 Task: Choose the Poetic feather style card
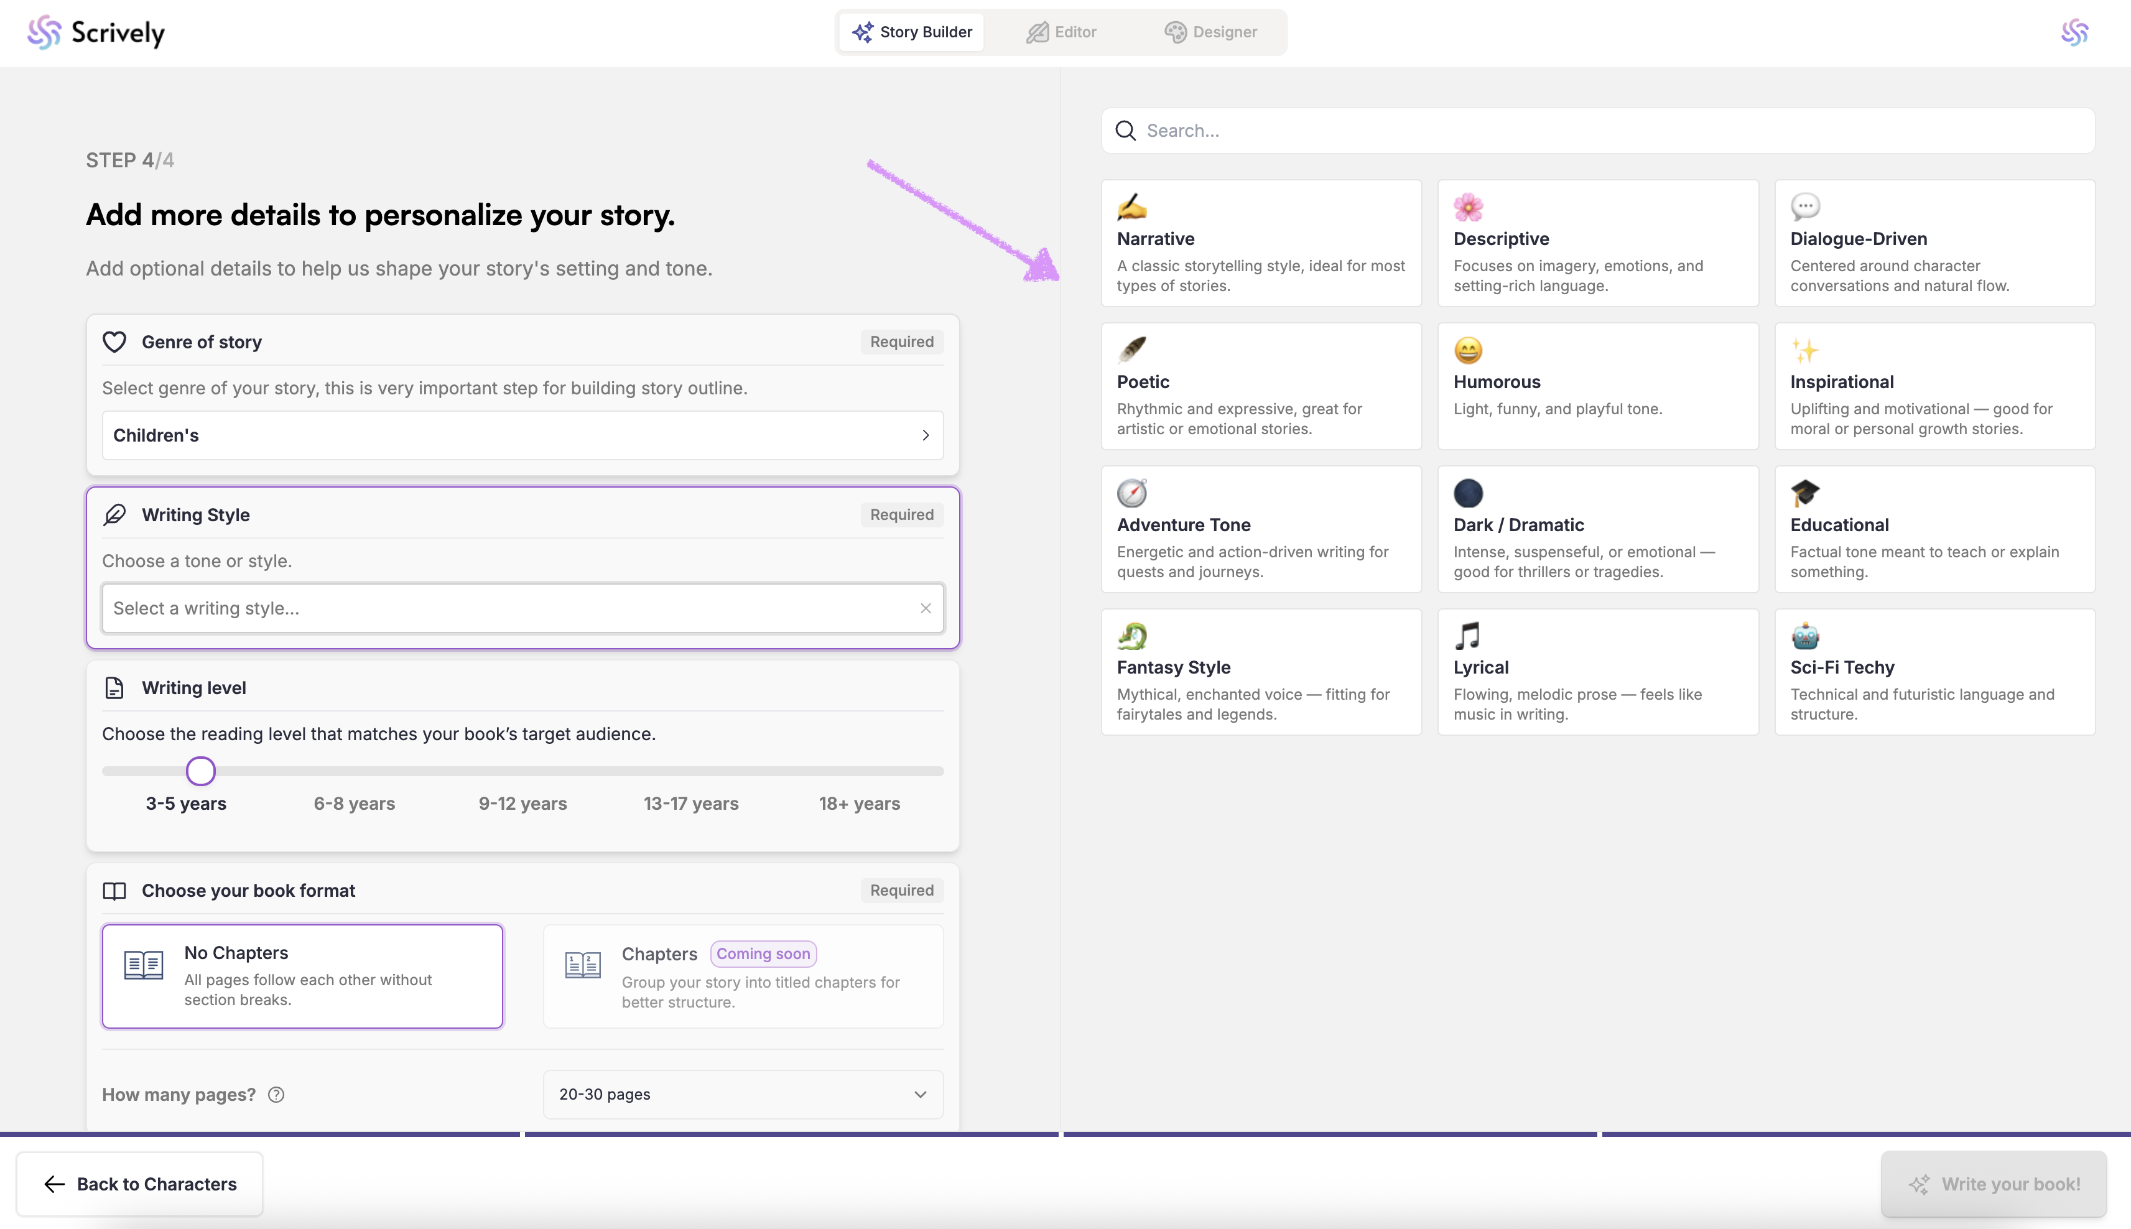1260,386
